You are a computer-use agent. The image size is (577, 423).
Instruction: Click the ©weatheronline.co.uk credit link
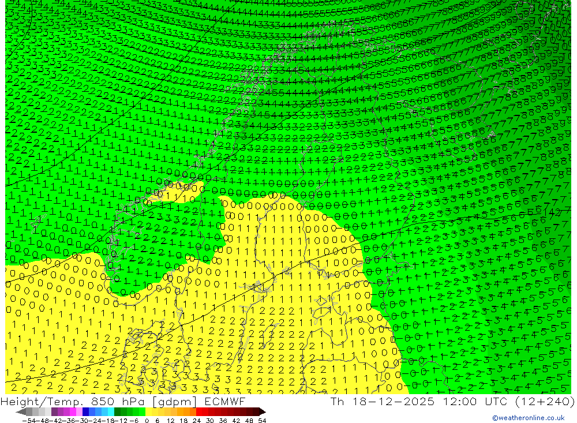point(529,418)
